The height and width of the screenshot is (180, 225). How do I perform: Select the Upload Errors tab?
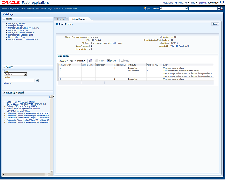pos(78,19)
